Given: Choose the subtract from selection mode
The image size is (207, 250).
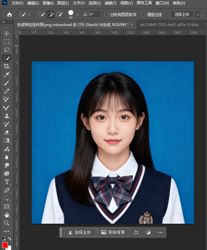Looking at the screenshot, I should pyautogui.click(x=59, y=15).
